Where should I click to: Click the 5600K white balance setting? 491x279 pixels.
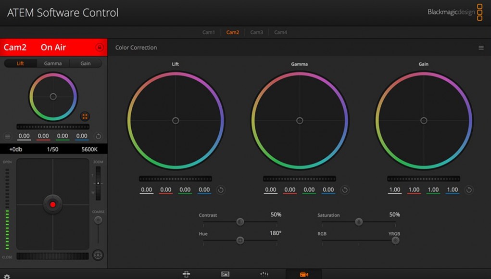tap(89, 150)
